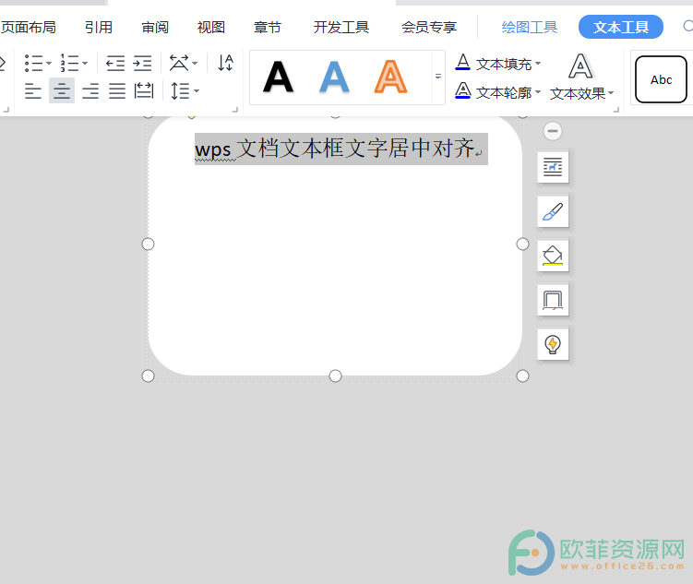Open the 会员专享 tab
This screenshot has height=584, width=693.
click(429, 28)
